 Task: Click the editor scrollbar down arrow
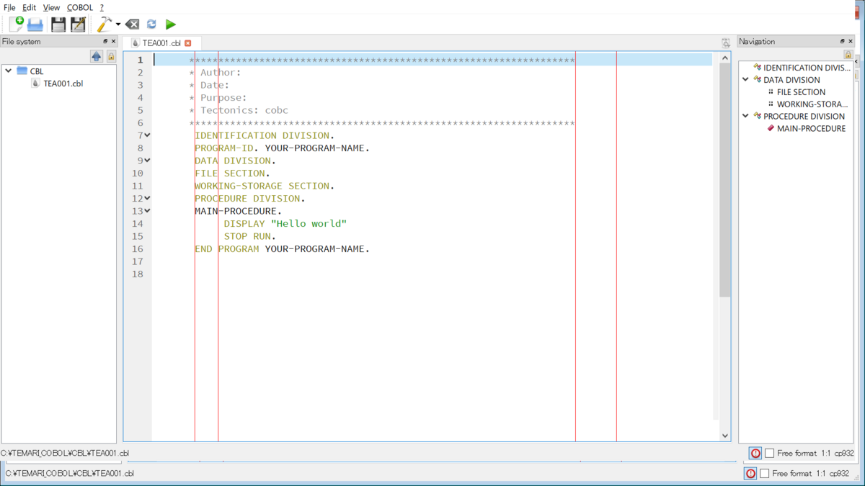pyautogui.click(x=725, y=436)
